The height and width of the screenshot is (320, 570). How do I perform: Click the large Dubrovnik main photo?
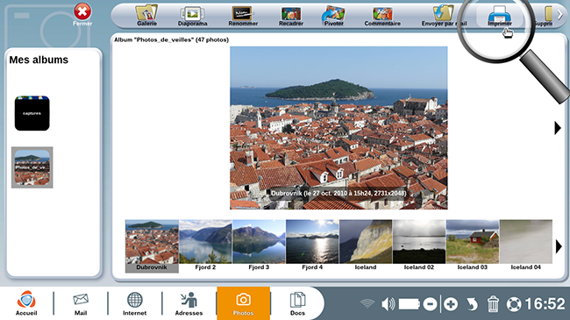(338, 128)
